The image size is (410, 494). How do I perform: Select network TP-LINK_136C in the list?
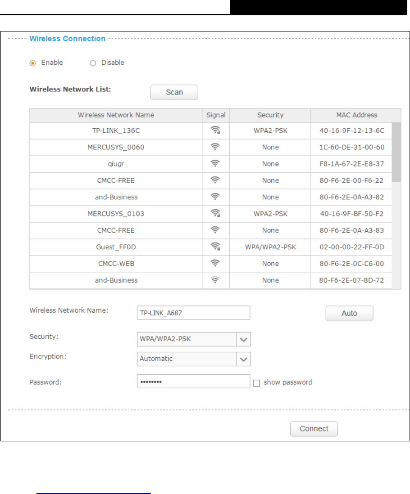click(x=116, y=131)
